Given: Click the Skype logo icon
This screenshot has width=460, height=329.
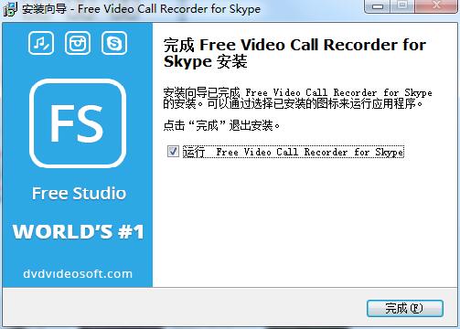Looking at the screenshot, I should coord(114,43).
